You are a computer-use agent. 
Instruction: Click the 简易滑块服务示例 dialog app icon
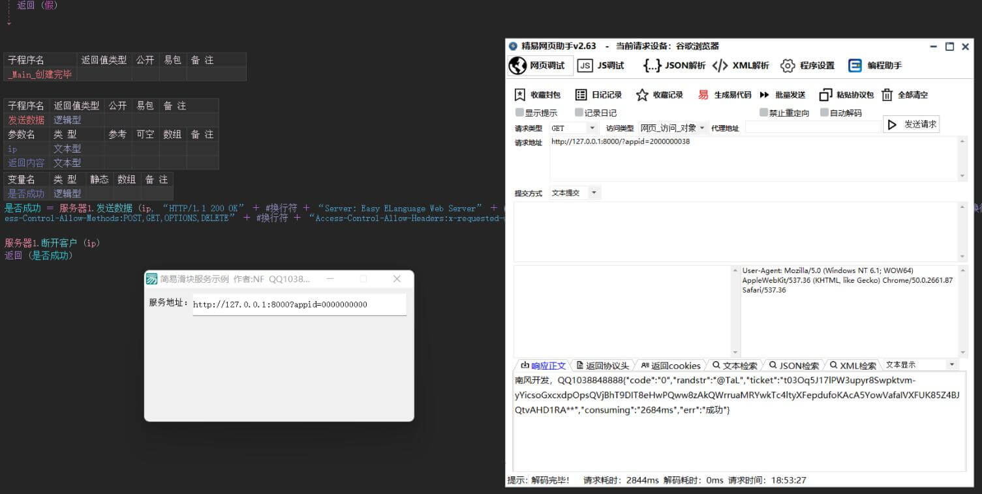click(x=151, y=279)
